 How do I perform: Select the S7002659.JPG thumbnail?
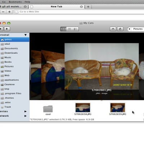pos(118,108)
